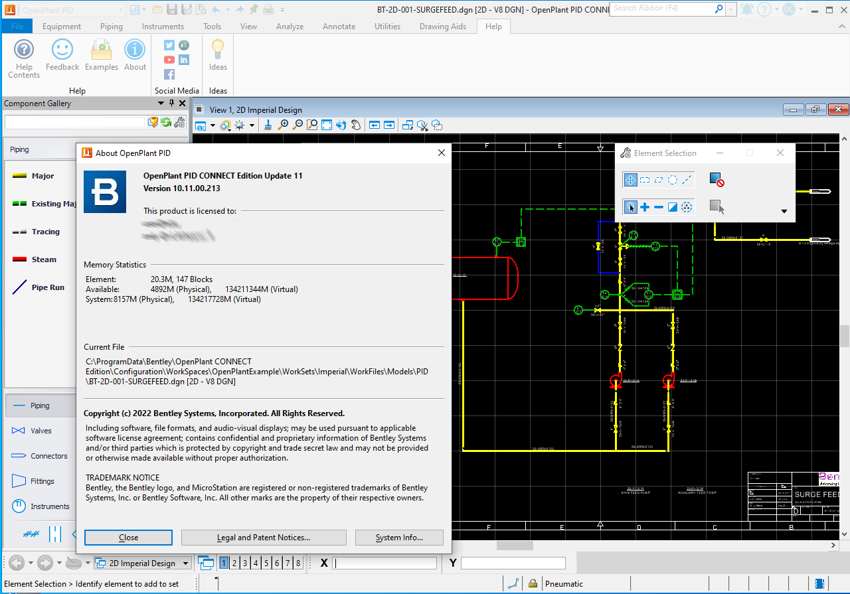The width and height of the screenshot is (850, 594).
Task: Select the Window Area zoom tool
Action: coord(312,125)
